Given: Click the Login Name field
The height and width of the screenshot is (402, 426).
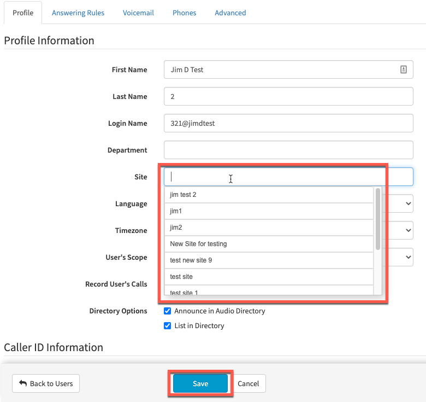Looking at the screenshot, I should [288, 123].
